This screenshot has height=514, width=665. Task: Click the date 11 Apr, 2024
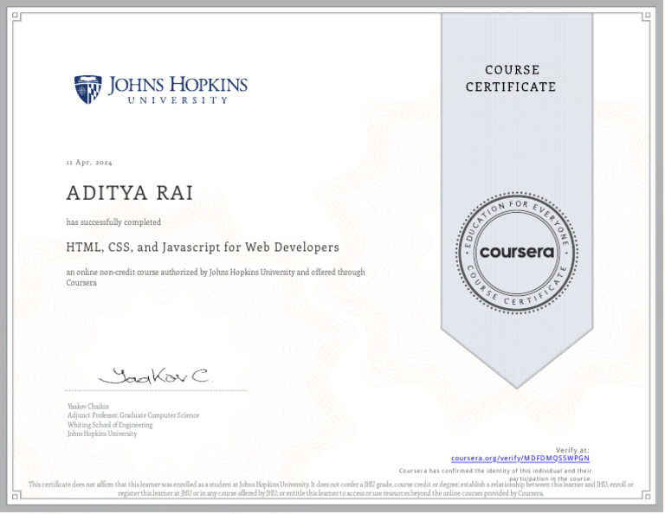89,163
